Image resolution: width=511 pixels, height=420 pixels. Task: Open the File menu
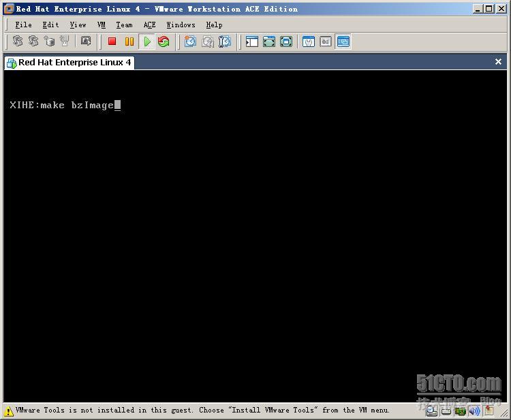tap(23, 25)
